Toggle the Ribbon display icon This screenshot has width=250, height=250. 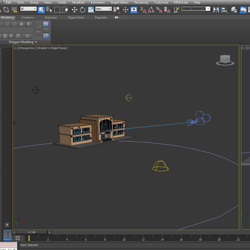(243, 10)
